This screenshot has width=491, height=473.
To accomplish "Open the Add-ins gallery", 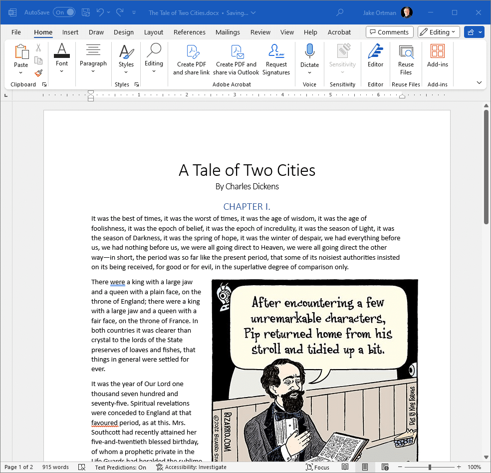I will pos(438,56).
